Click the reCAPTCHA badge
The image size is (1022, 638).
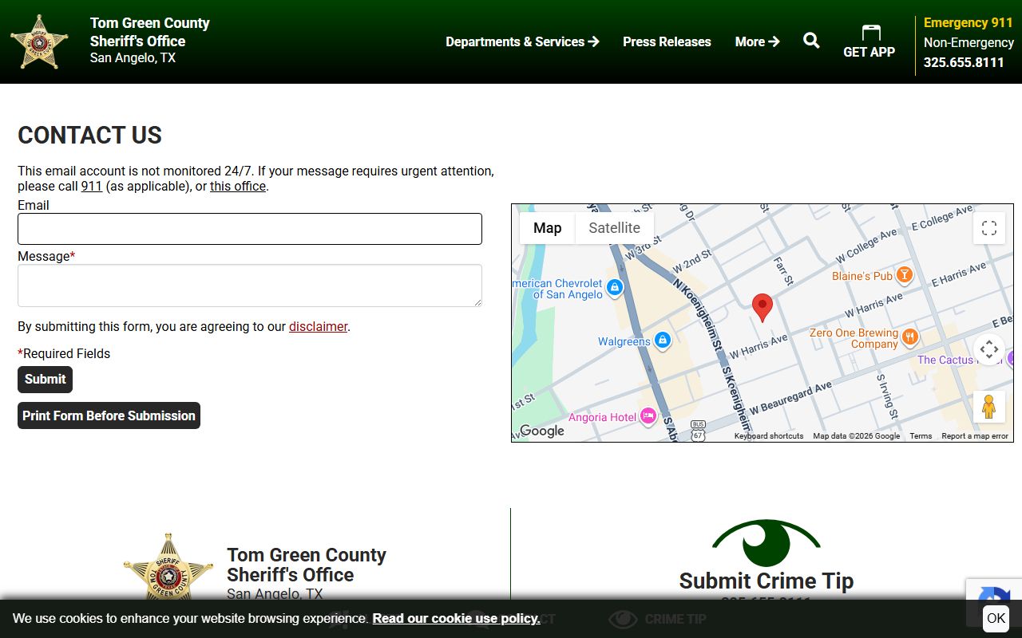click(993, 601)
